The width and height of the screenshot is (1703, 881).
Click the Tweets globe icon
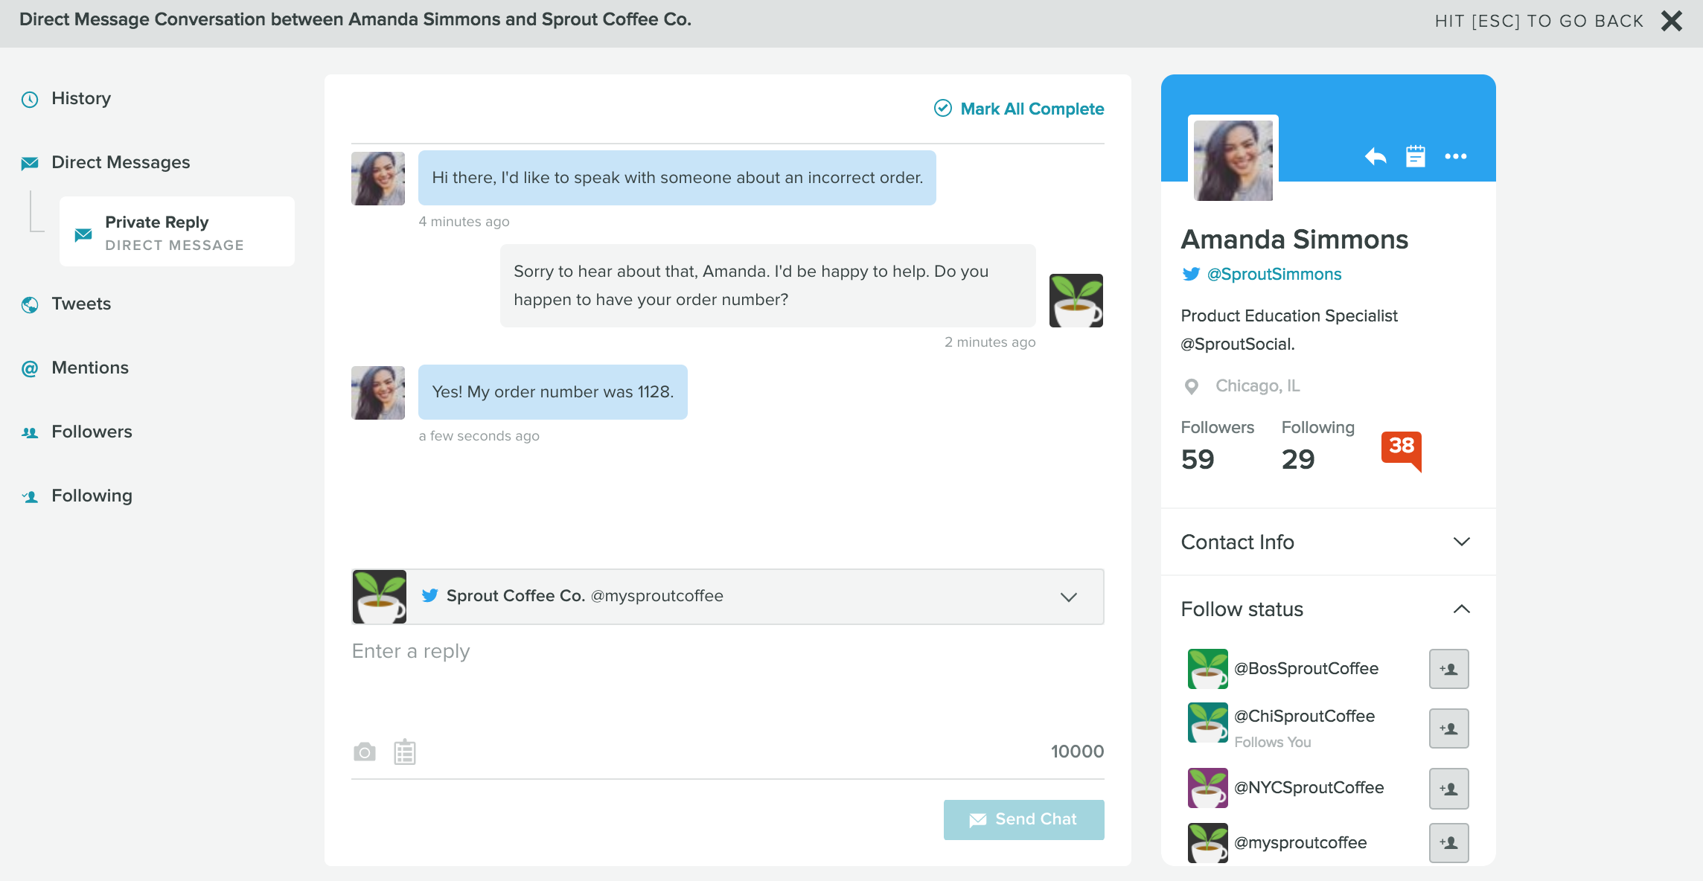31,304
